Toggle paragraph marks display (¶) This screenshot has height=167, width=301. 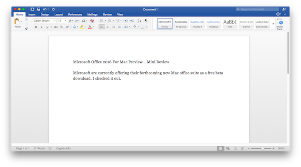pyautogui.click(x=146, y=20)
